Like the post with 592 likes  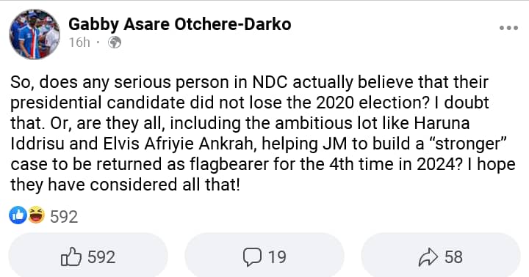click(x=88, y=256)
